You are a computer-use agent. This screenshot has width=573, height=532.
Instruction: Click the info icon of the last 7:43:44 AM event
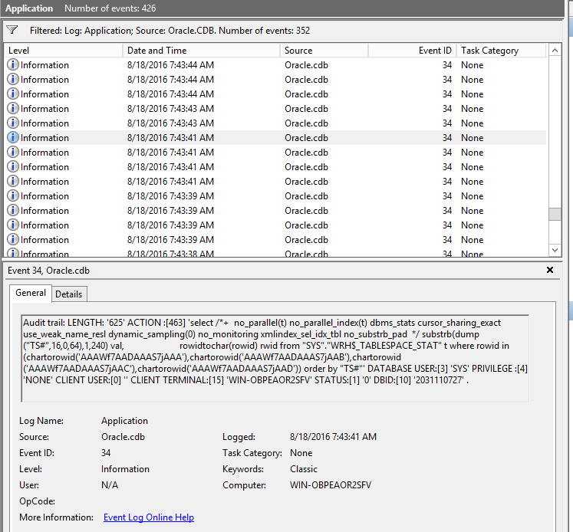point(12,94)
